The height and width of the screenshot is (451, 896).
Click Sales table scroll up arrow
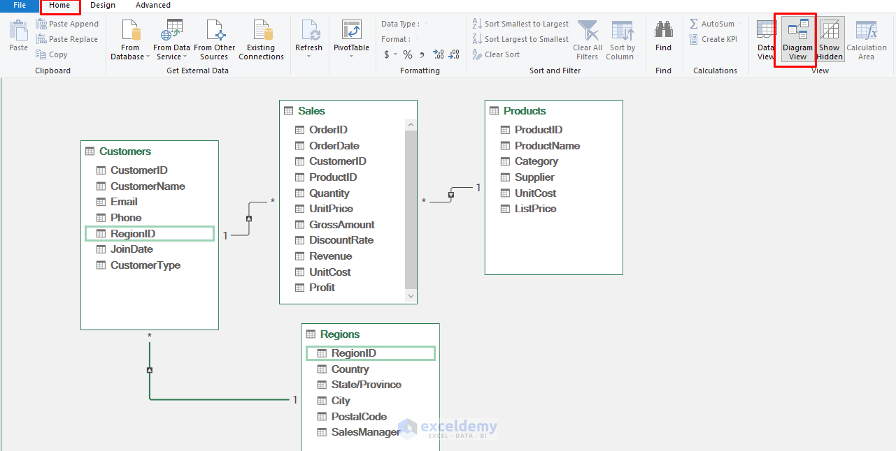411,125
